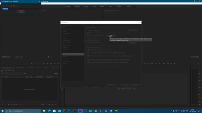The height and width of the screenshot is (113, 202).
Task: Browse for Media Cache Files location
Action: (133, 30)
